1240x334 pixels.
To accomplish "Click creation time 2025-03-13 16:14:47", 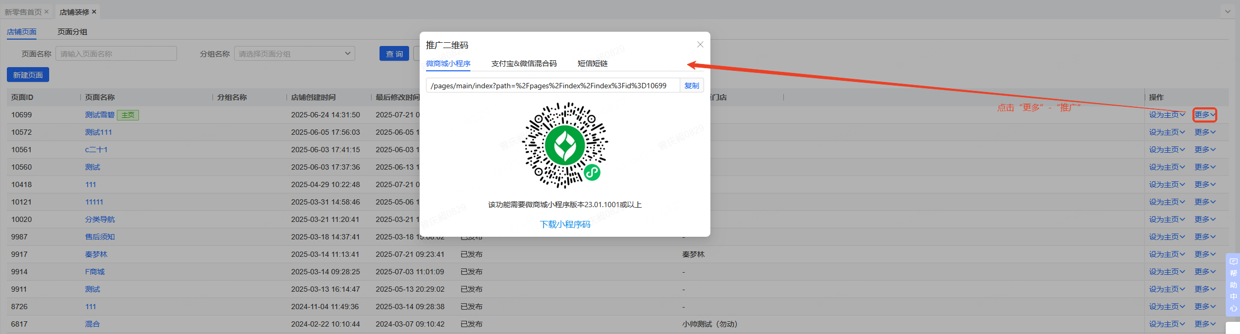I will pos(326,289).
